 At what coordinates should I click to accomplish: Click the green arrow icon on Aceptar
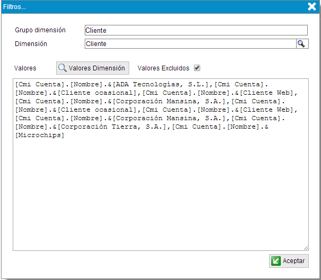coord(275,261)
